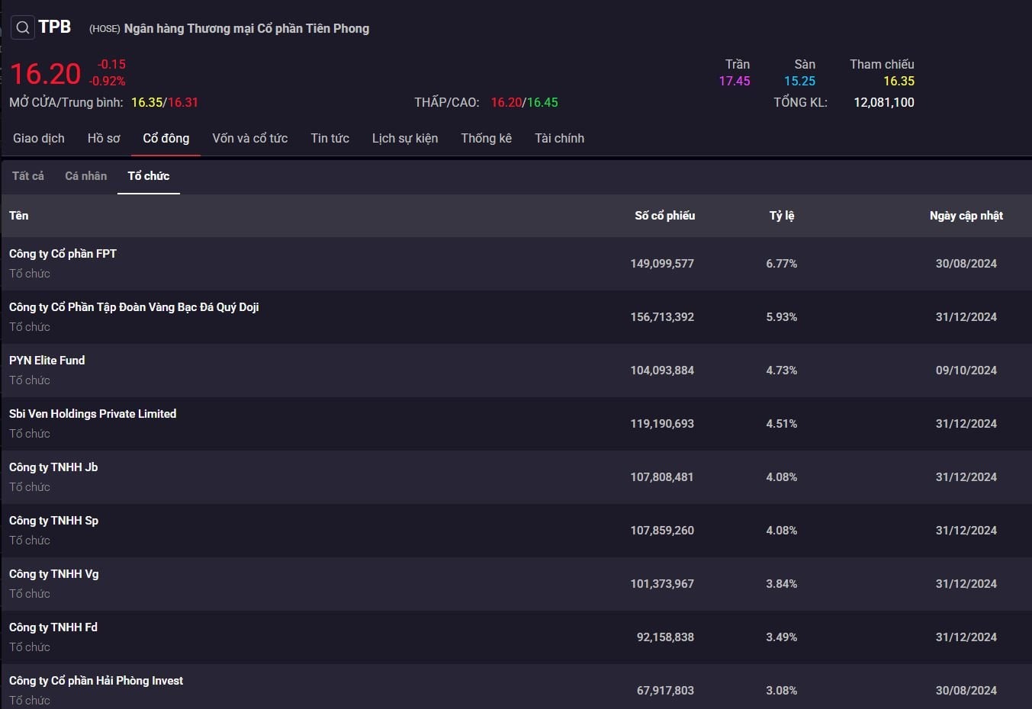Screen dimensions: 1032x709
Task: Click share count 107,859,260
Action: (x=662, y=531)
